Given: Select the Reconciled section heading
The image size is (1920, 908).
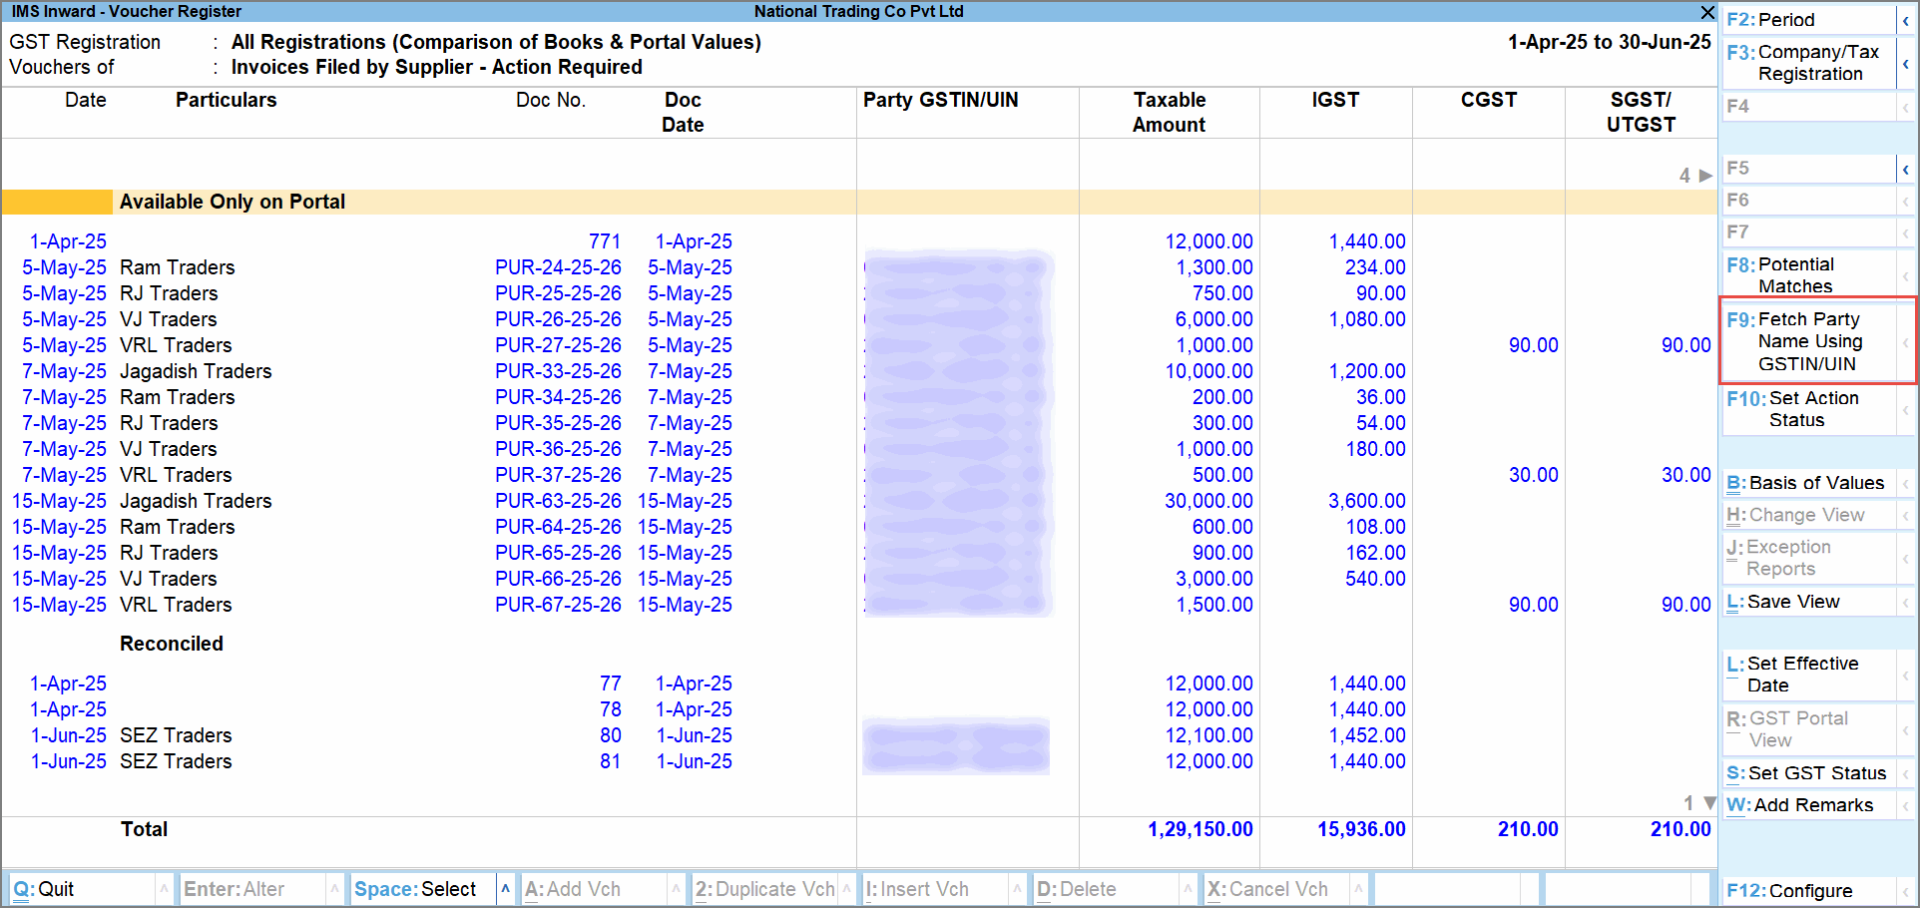Looking at the screenshot, I should point(172,644).
